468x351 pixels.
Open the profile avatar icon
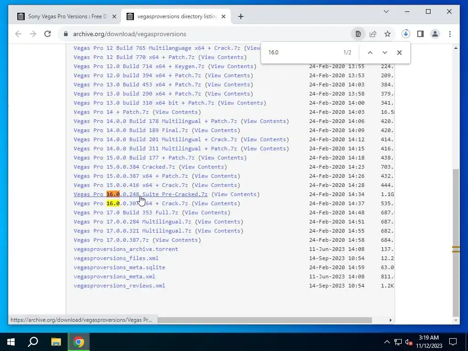(435, 34)
